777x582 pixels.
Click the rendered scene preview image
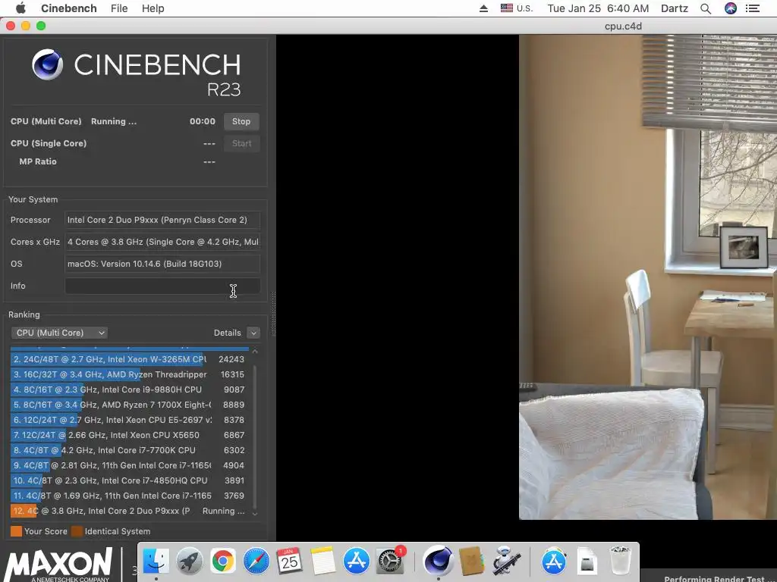coord(648,277)
